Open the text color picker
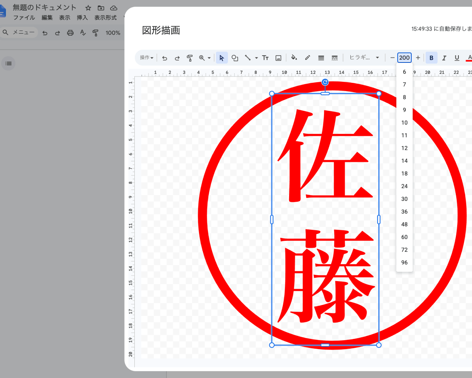This screenshot has width=472, height=378. 469,58
